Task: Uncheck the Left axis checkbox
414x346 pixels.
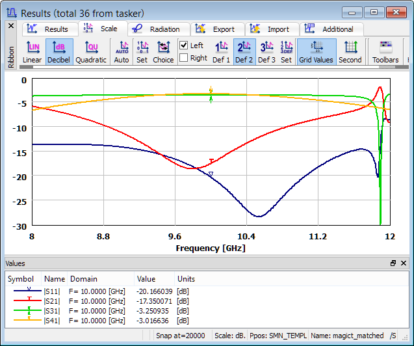Action: pyautogui.click(x=184, y=46)
